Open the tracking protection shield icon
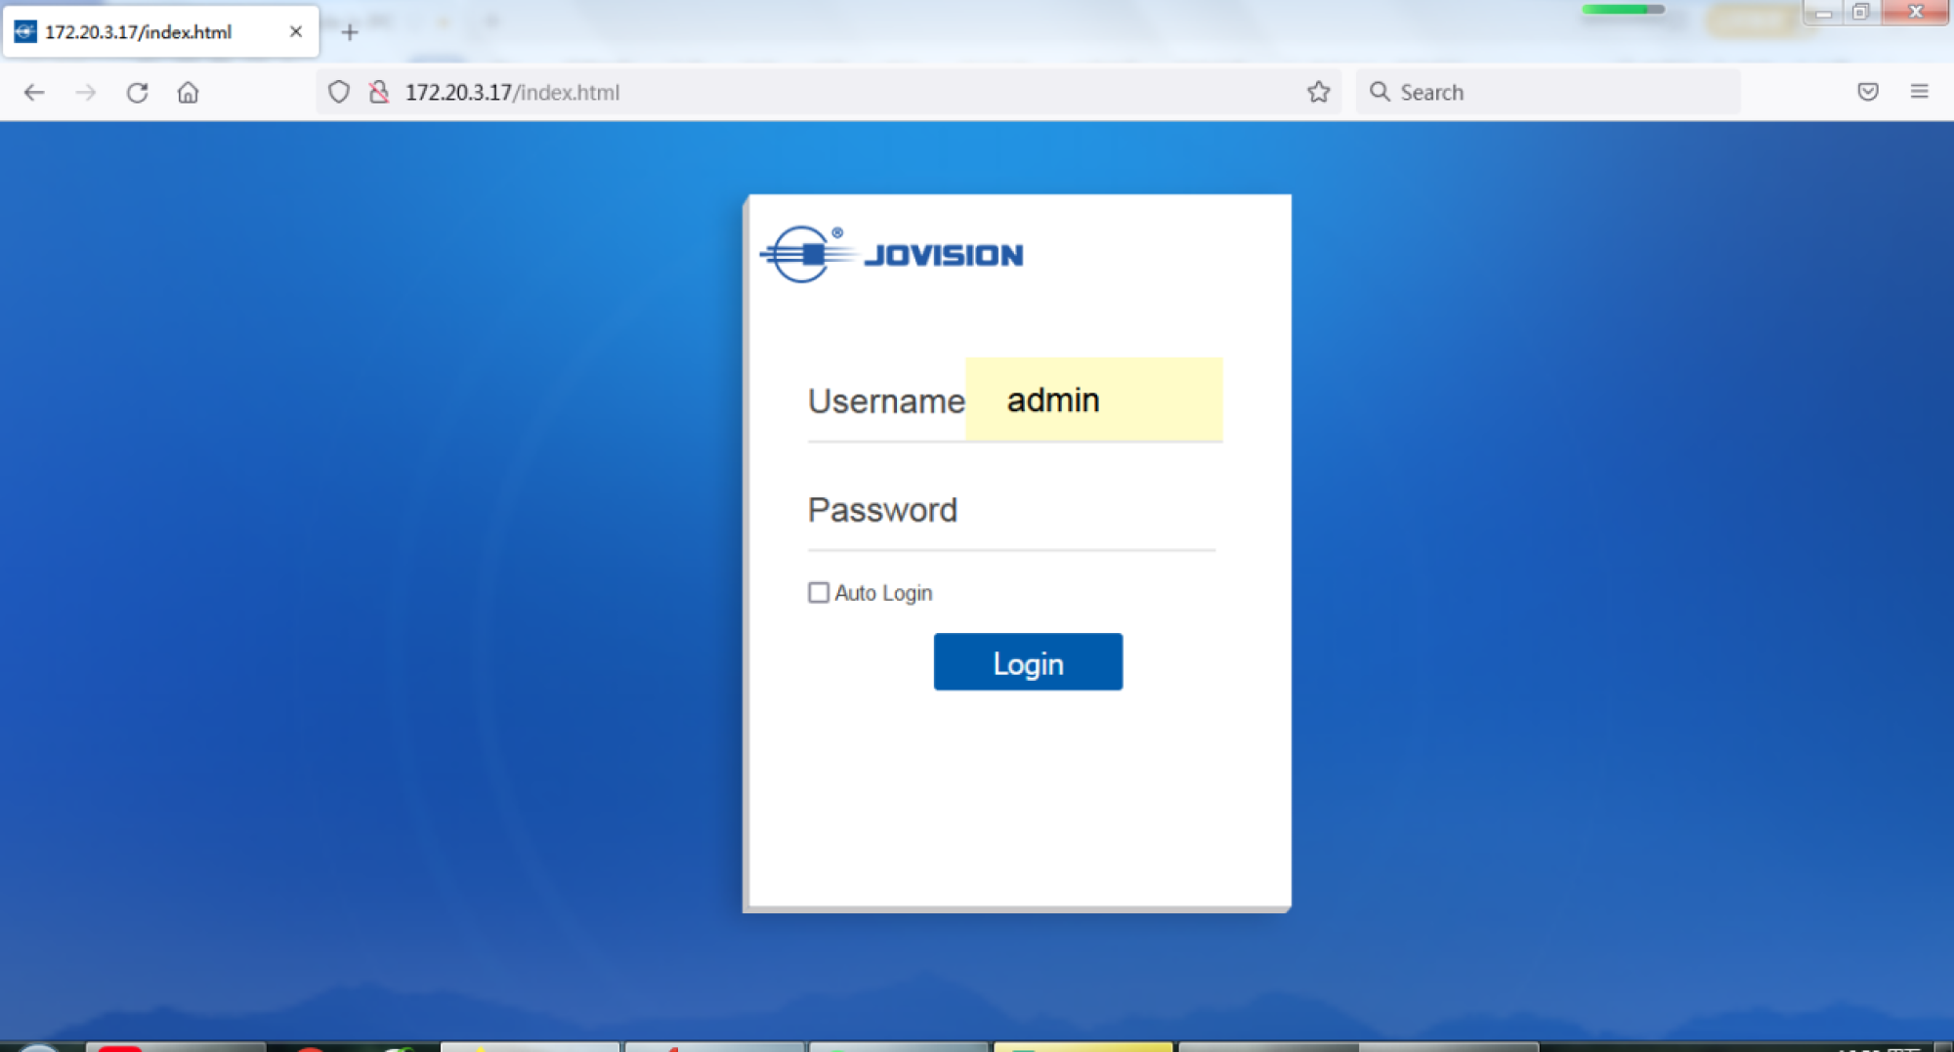This screenshot has width=1954, height=1052. pos(338,92)
